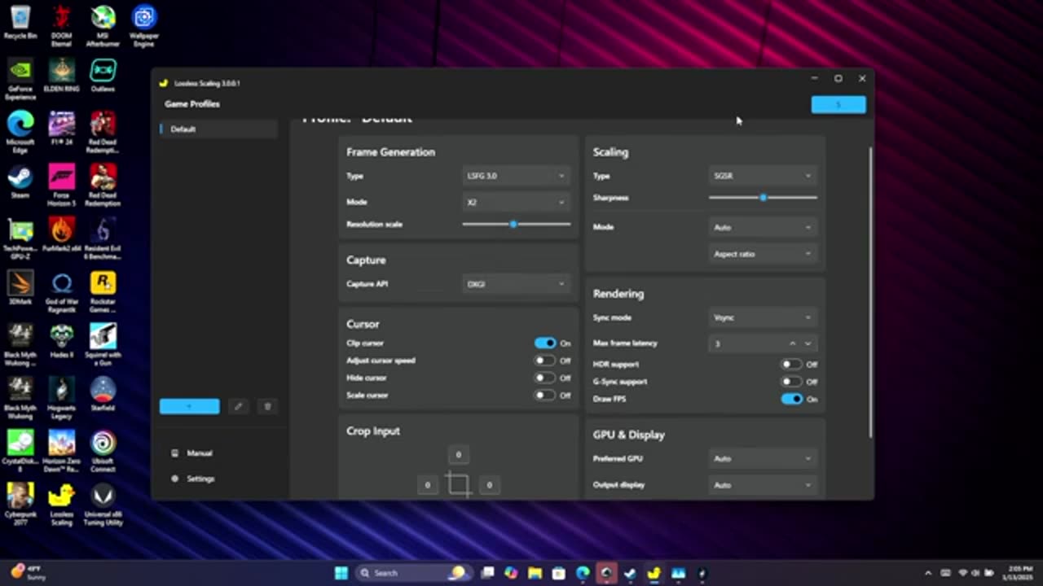1043x586 pixels.
Task: Click the trash delete profile icon
Action: point(267,406)
